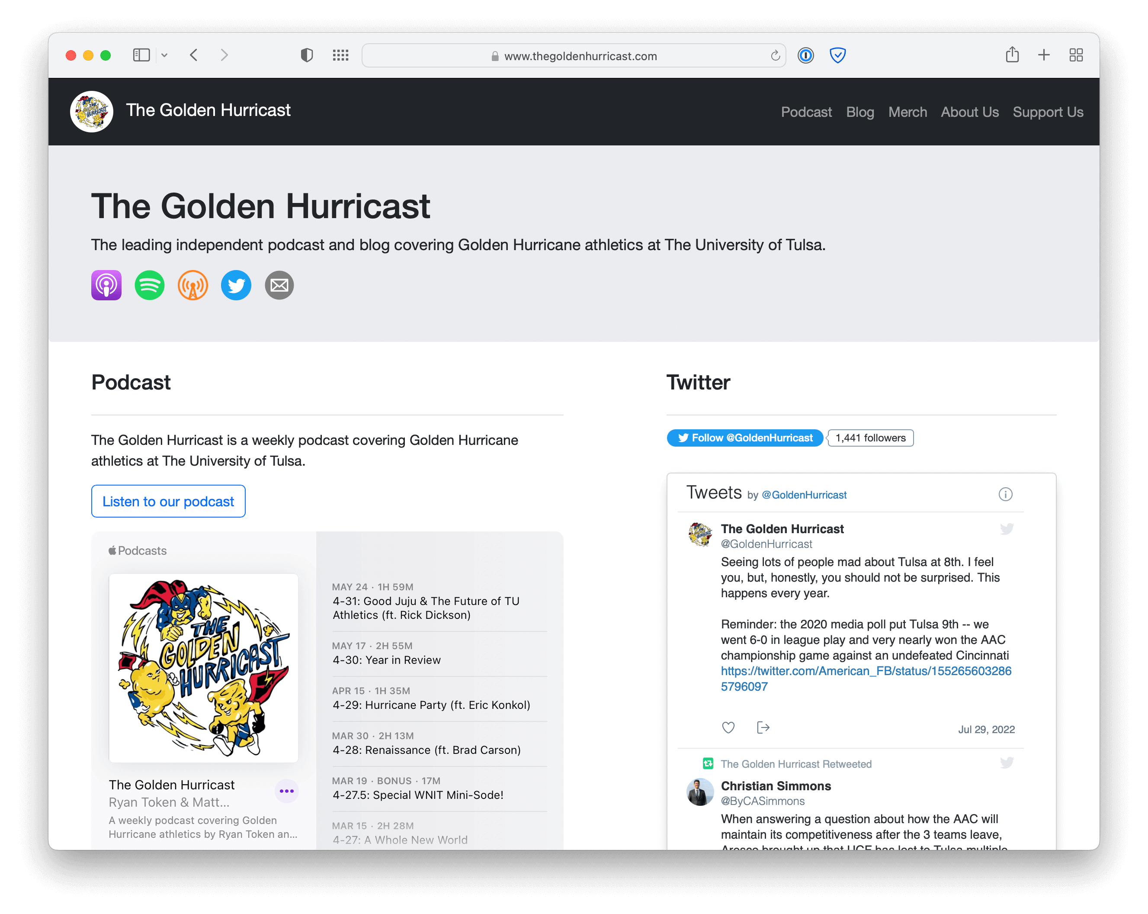This screenshot has width=1148, height=914.
Task: Click the podcast cover artwork
Action: 203,668
